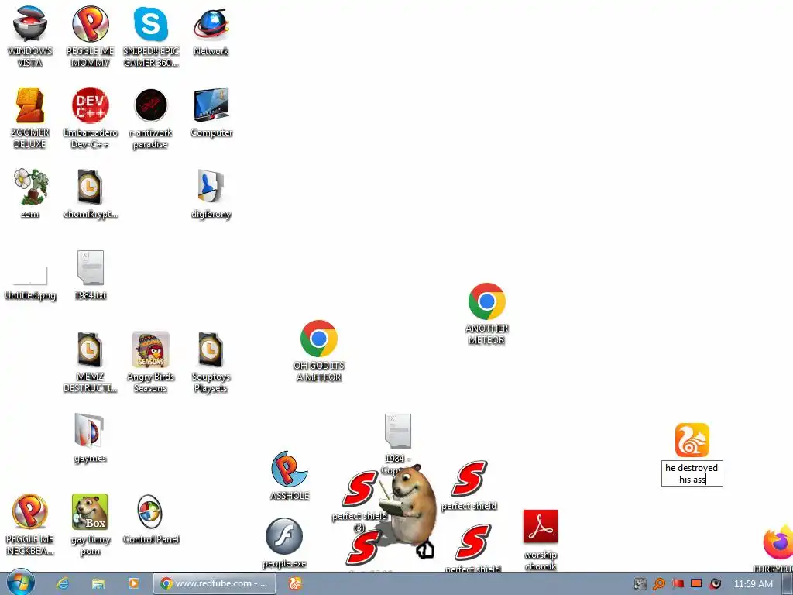Select the WINDOWS VISTA desktop icon
793x595 pixels.
coord(30,24)
